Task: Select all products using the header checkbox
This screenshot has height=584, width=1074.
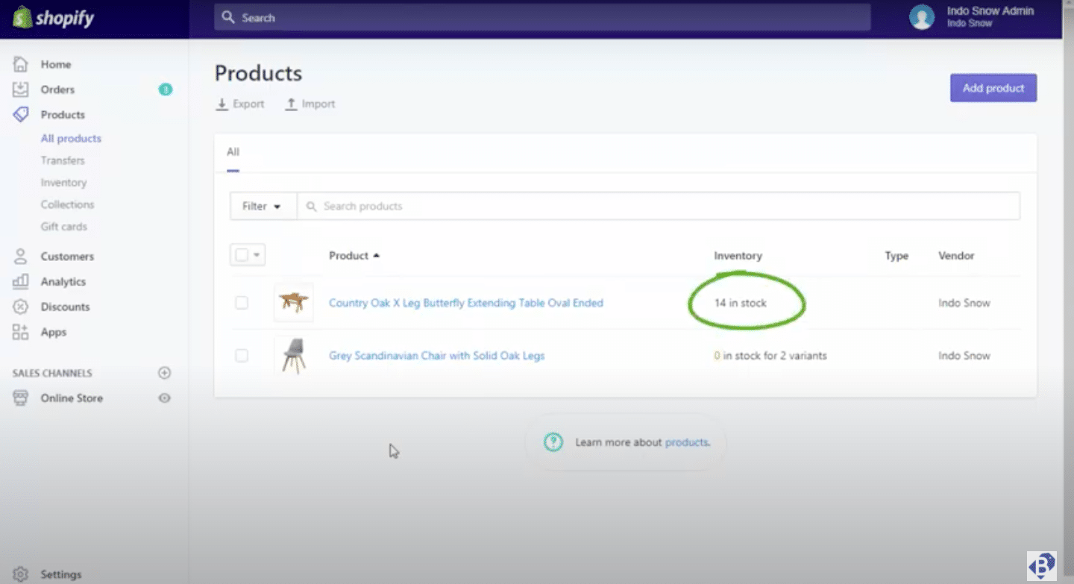Action: pyautogui.click(x=242, y=254)
